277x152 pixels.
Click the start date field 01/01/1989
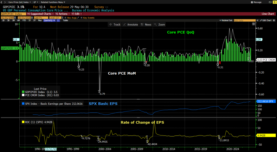point(8,18)
